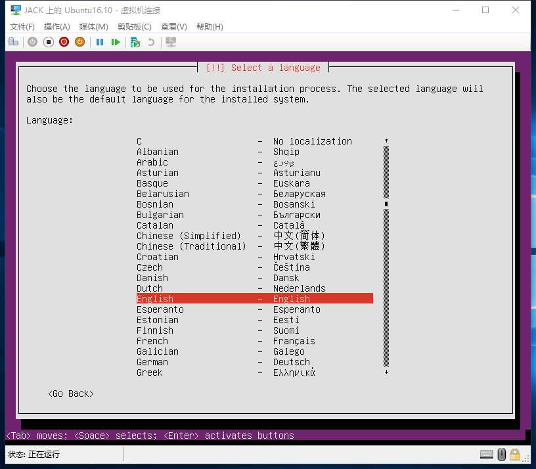
Task: Click the orange Save state icon
Action: coord(79,41)
